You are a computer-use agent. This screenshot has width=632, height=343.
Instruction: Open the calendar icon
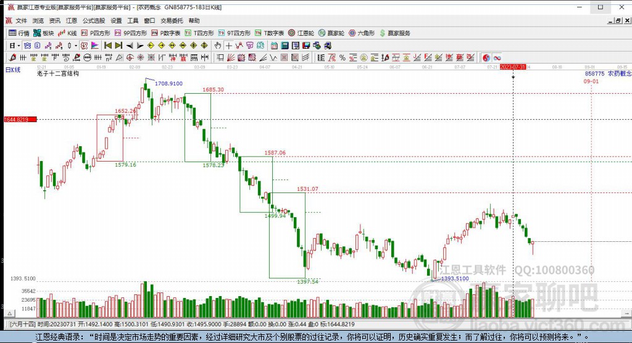tap(274, 46)
